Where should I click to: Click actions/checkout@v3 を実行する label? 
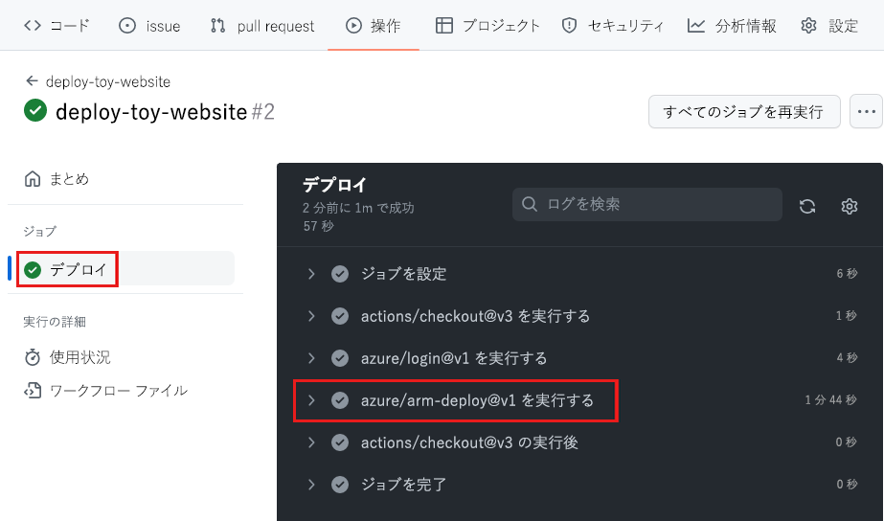pos(475,316)
